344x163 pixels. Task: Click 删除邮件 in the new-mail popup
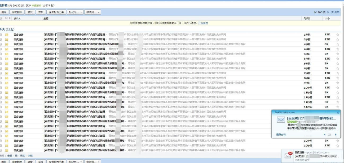pos(281,135)
